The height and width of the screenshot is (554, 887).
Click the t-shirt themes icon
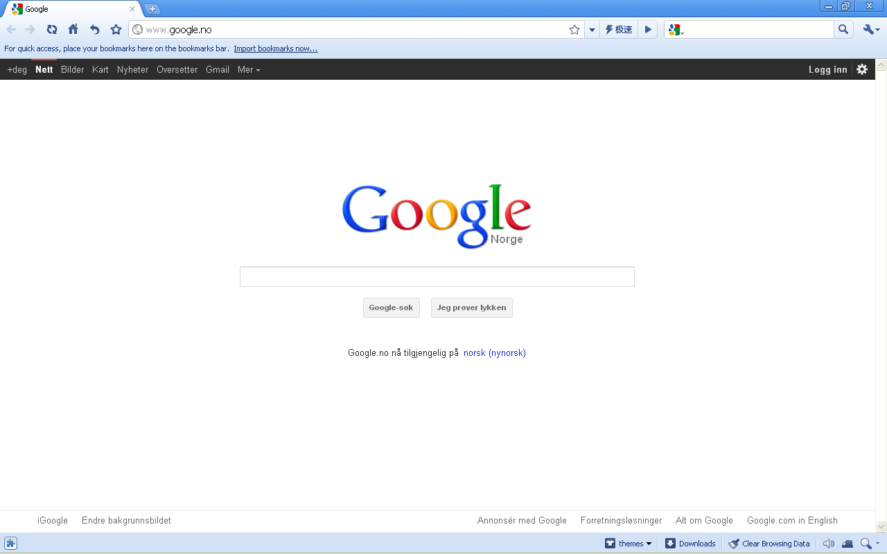610,544
